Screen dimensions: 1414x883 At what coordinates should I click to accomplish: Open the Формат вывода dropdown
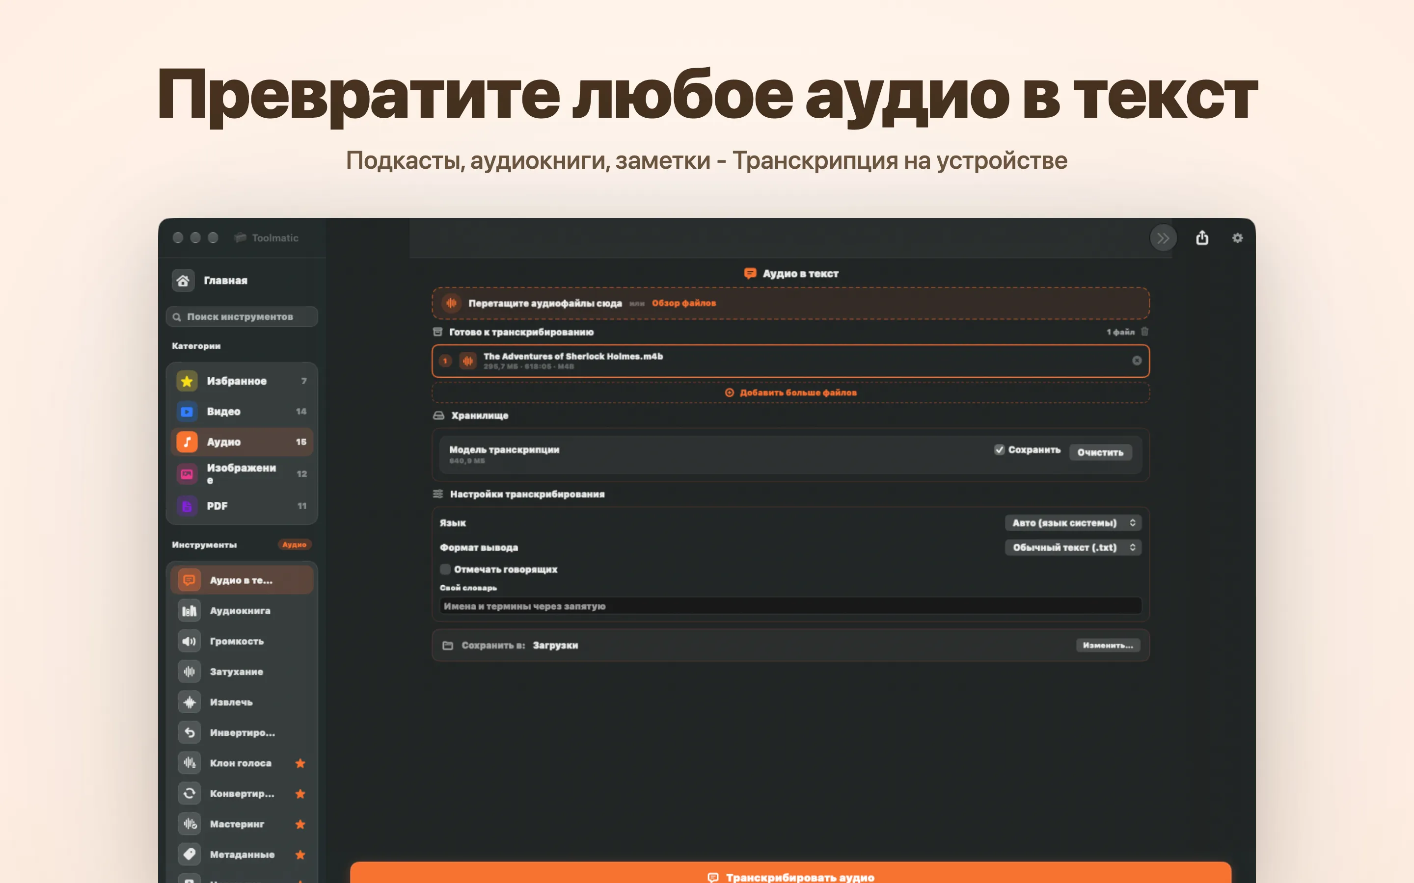click(x=1073, y=547)
